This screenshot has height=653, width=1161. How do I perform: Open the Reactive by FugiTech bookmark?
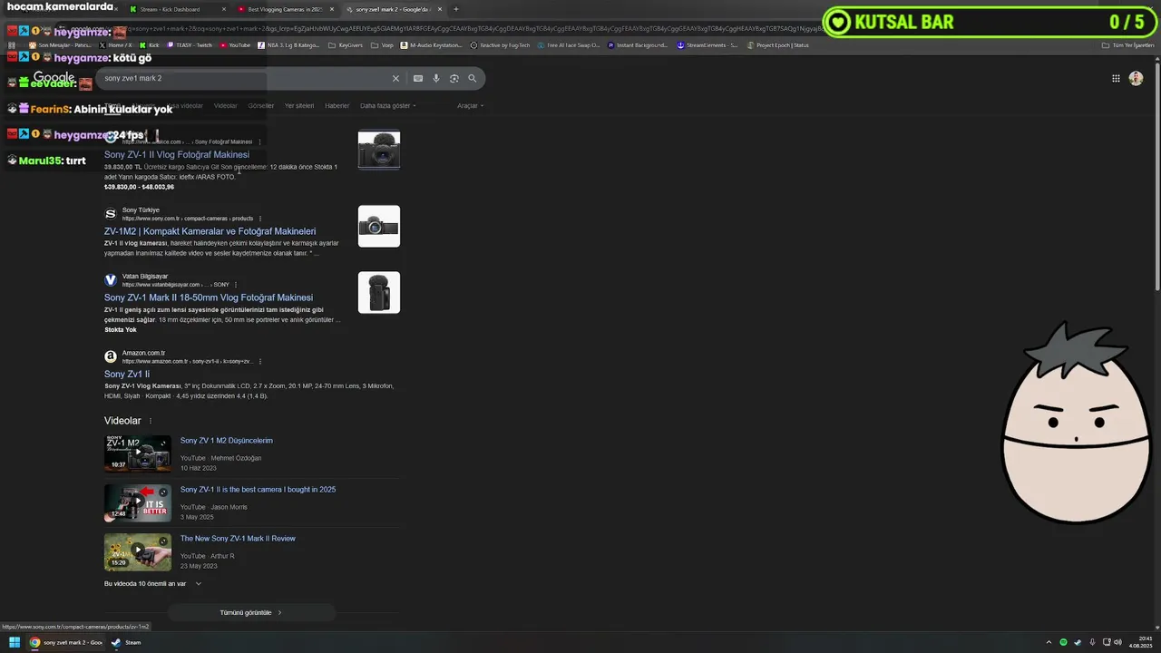point(500,44)
